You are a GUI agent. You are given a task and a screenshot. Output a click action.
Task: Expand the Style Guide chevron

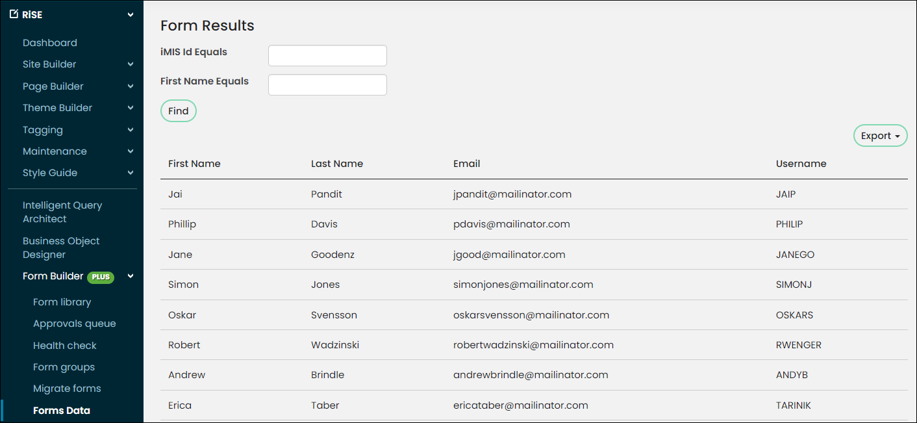pyautogui.click(x=131, y=173)
